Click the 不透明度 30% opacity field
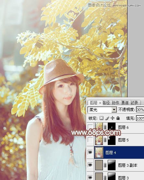This screenshot has height=180, width=144. click(x=140, y=110)
